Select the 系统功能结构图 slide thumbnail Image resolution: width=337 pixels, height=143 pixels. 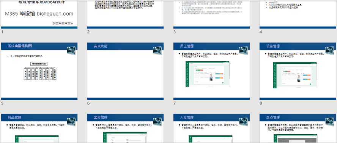39,71
